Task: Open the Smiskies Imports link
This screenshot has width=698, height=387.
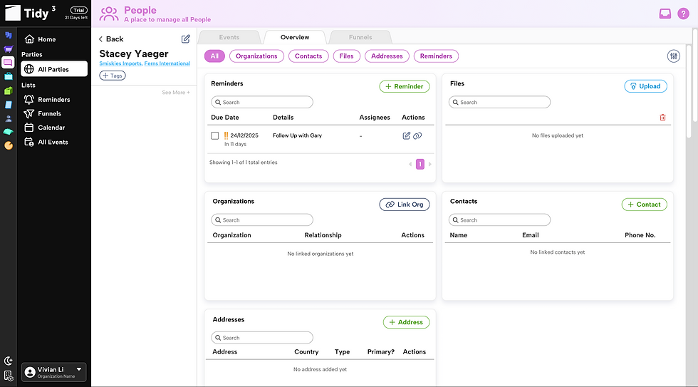Action: (120, 63)
